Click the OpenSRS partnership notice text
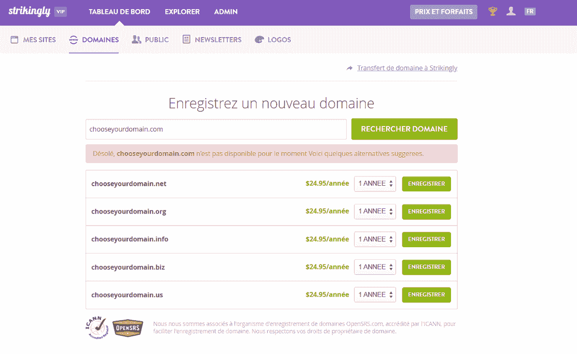Viewport: 577px width, 354px height. click(304, 328)
